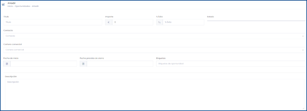
Task: Click the Fecha de inicio label
Action: coord(11,58)
